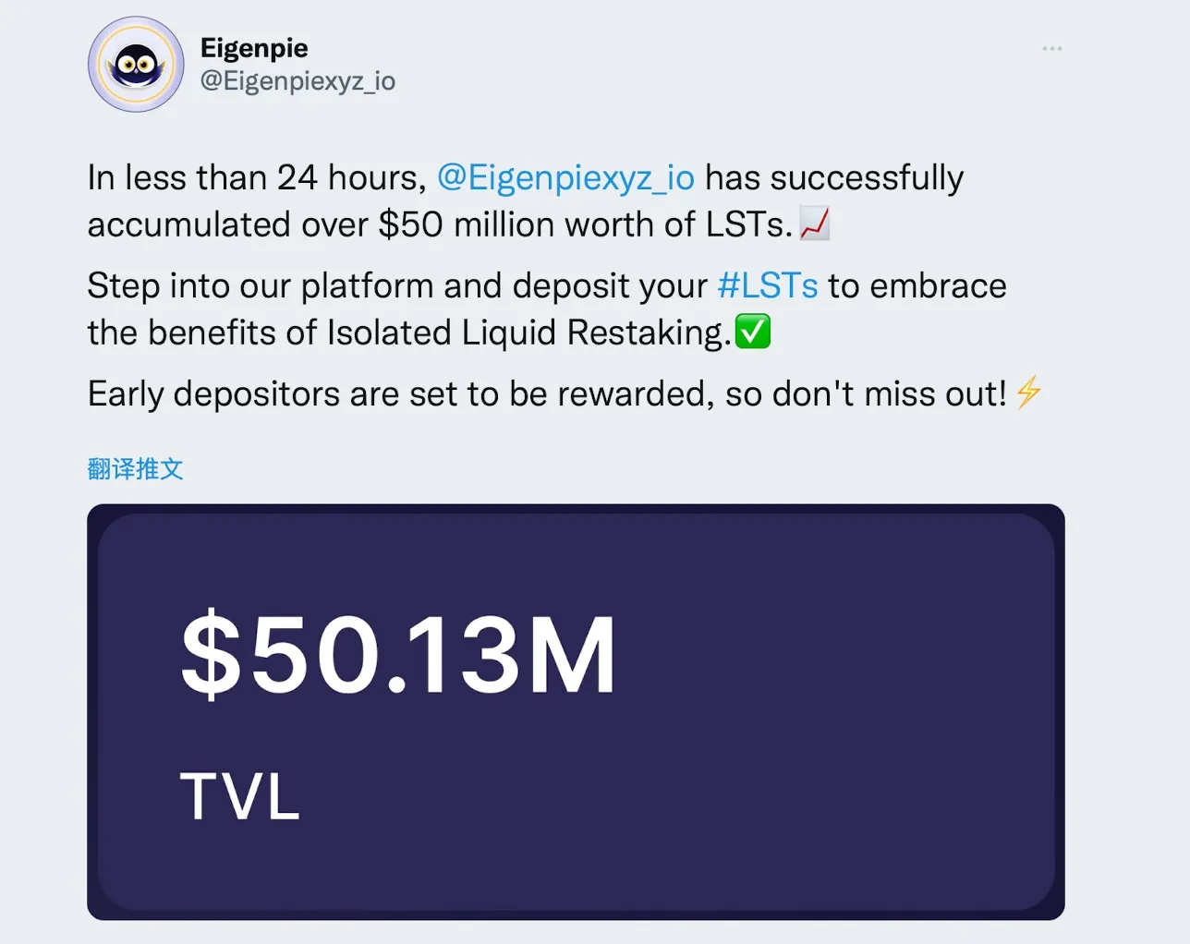Click the lightning bolt emoji
Viewport: 1190px width, 944px height.
pyautogui.click(x=1027, y=393)
